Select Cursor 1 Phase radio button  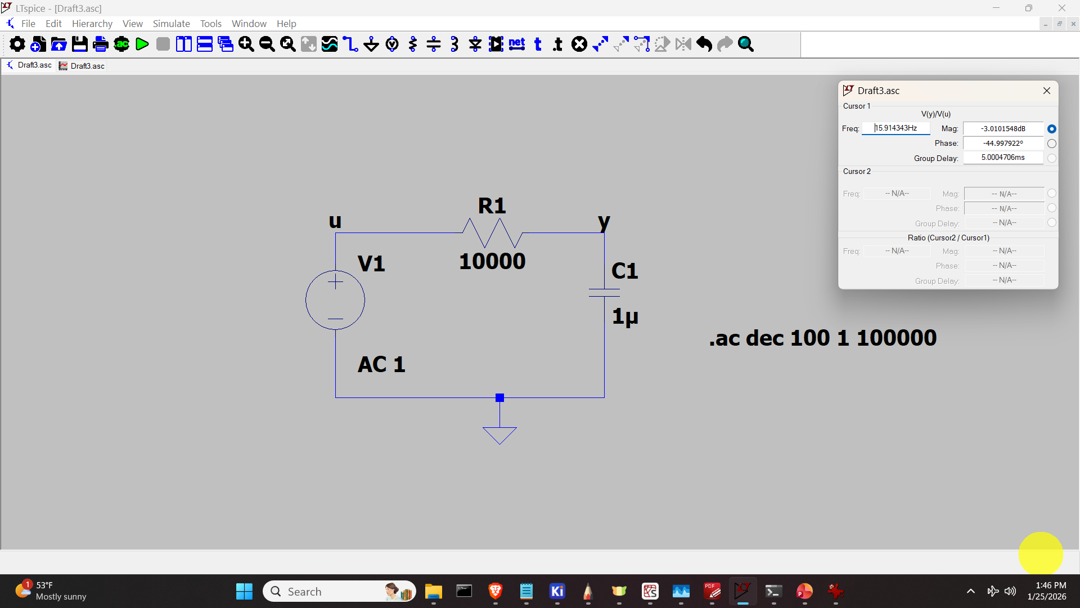pyautogui.click(x=1051, y=144)
